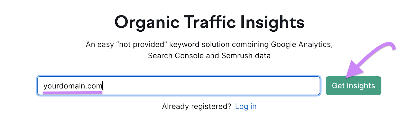Click the Already registered? text
The width and height of the screenshot is (420, 123).
(x=196, y=106)
